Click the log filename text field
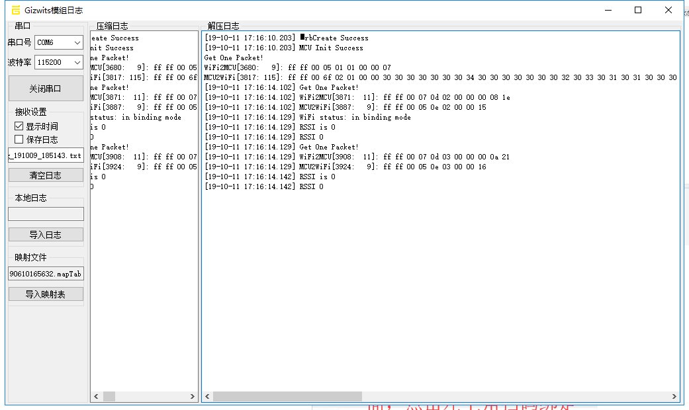 click(46, 156)
